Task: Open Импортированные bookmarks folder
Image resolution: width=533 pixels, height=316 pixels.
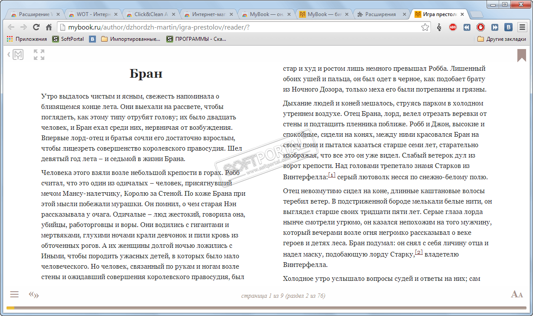Action: (131, 39)
